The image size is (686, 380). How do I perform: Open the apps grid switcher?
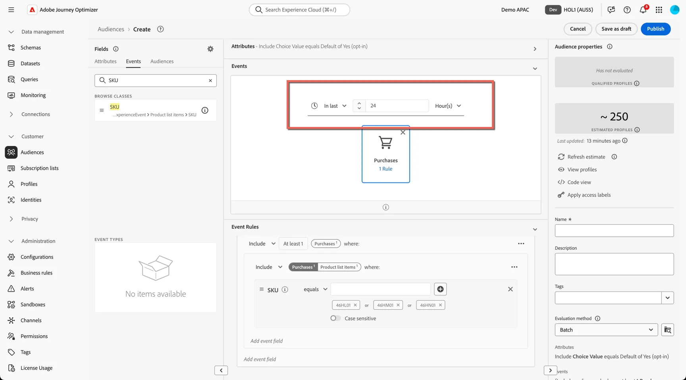659,10
